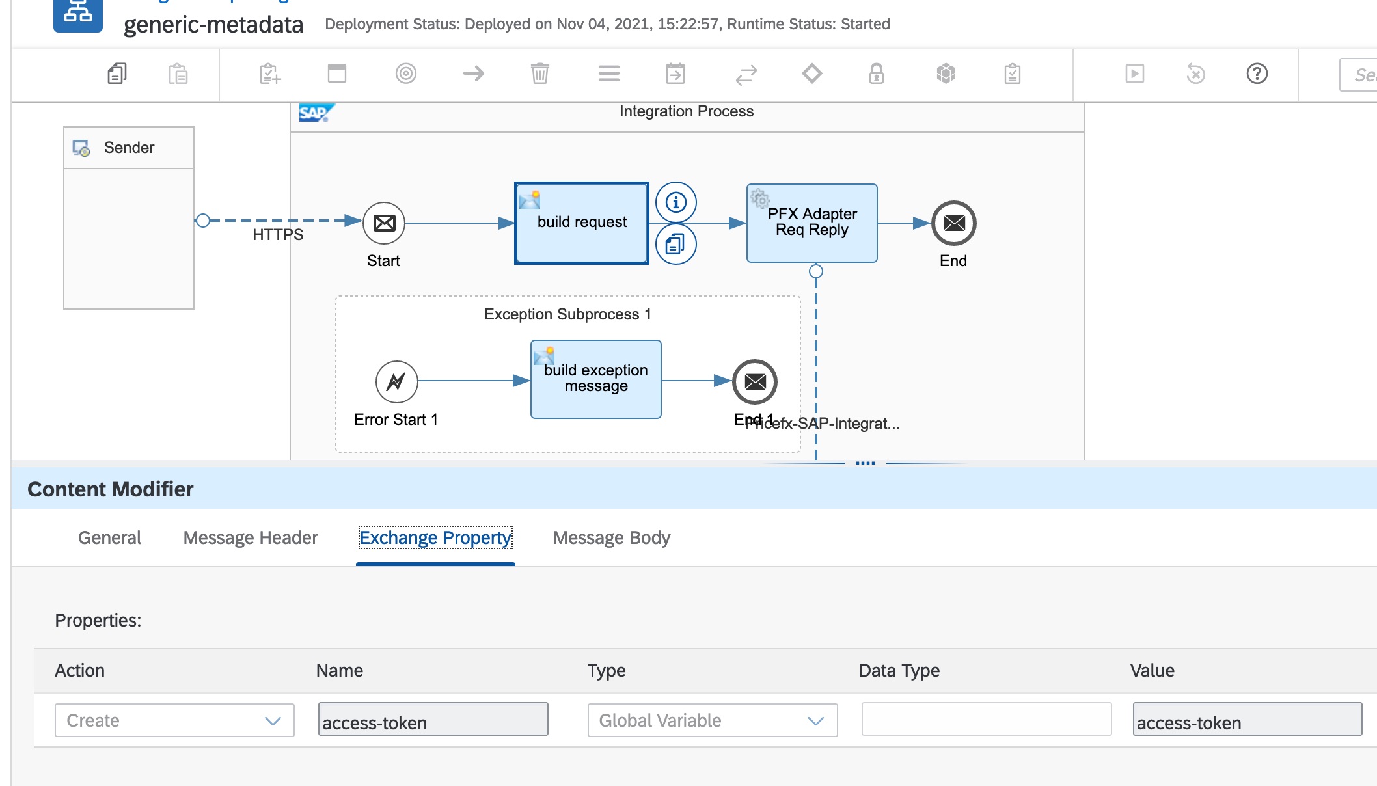1377x786 pixels.
Task: Click the Value field containing access-token
Action: tap(1247, 720)
